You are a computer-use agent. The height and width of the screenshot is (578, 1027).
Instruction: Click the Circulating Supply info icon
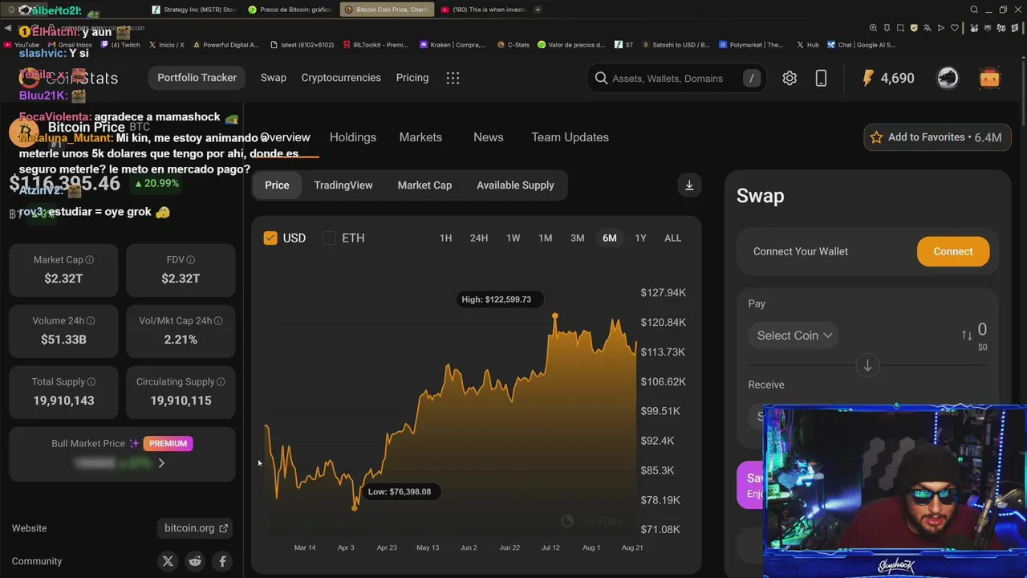click(221, 382)
